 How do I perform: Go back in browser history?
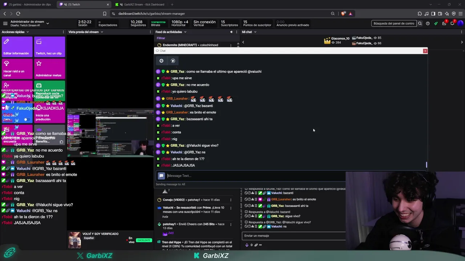pyautogui.click(x=5, y=13)
